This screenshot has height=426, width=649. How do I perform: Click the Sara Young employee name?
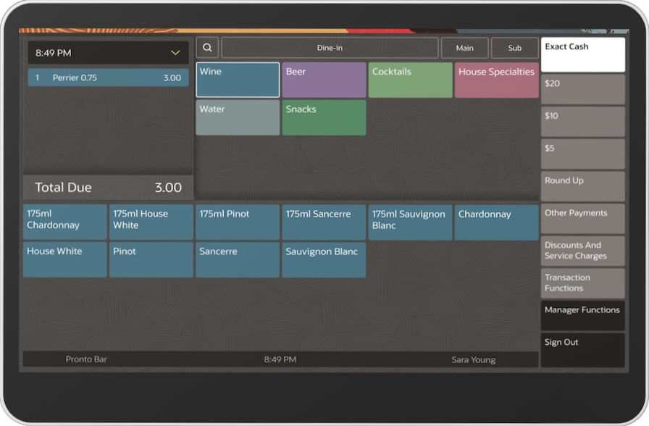(x=474, y=360)
